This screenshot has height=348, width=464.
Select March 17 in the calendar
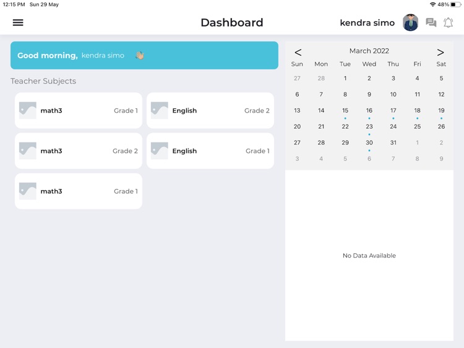[x=393, y=110]
